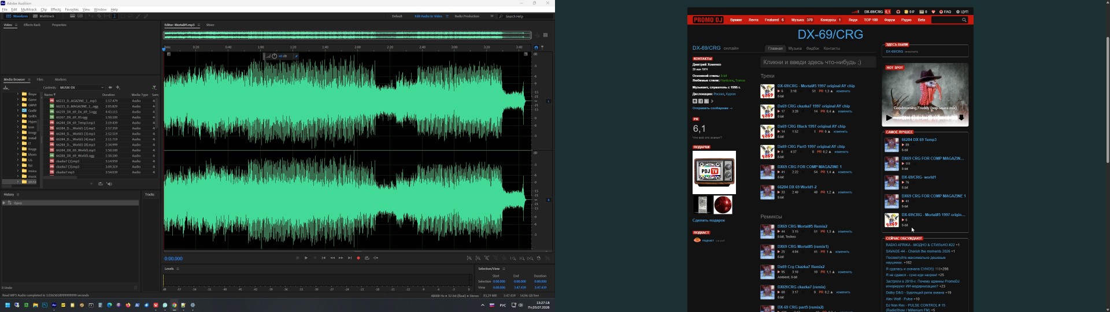Open the Музыка tab on DX-69/CRG page

795,49
